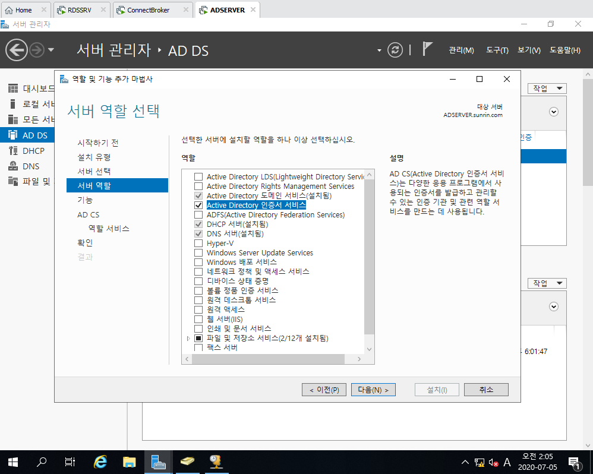The width and height of the screenshot is (593, 474).
Task: Open 보기(V) menu
Action: pyautogui.click(x=529, y=50)
